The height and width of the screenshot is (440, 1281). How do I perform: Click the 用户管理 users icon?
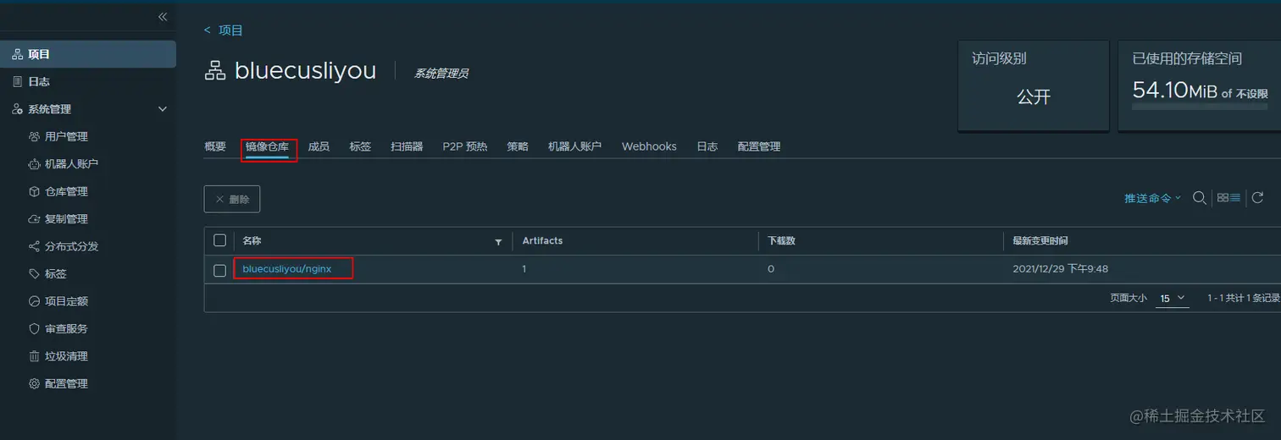click(x=34, y=136)
